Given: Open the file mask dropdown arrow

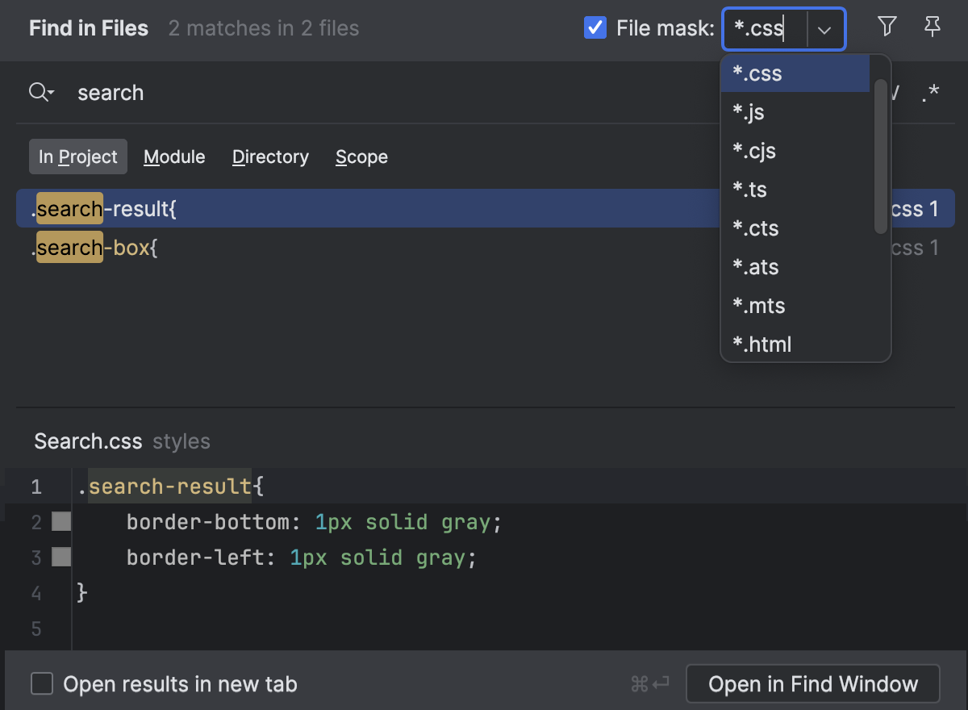Looking at the screenshot, I should tap(825, 29).
